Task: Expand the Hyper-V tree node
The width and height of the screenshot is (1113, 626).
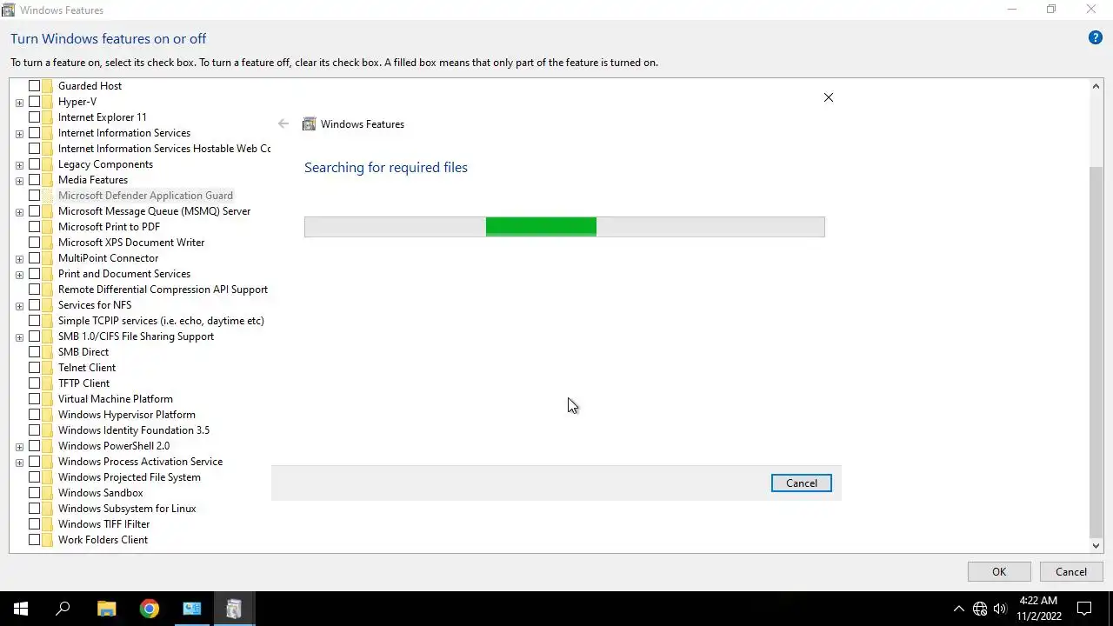Action: (19, 103)
